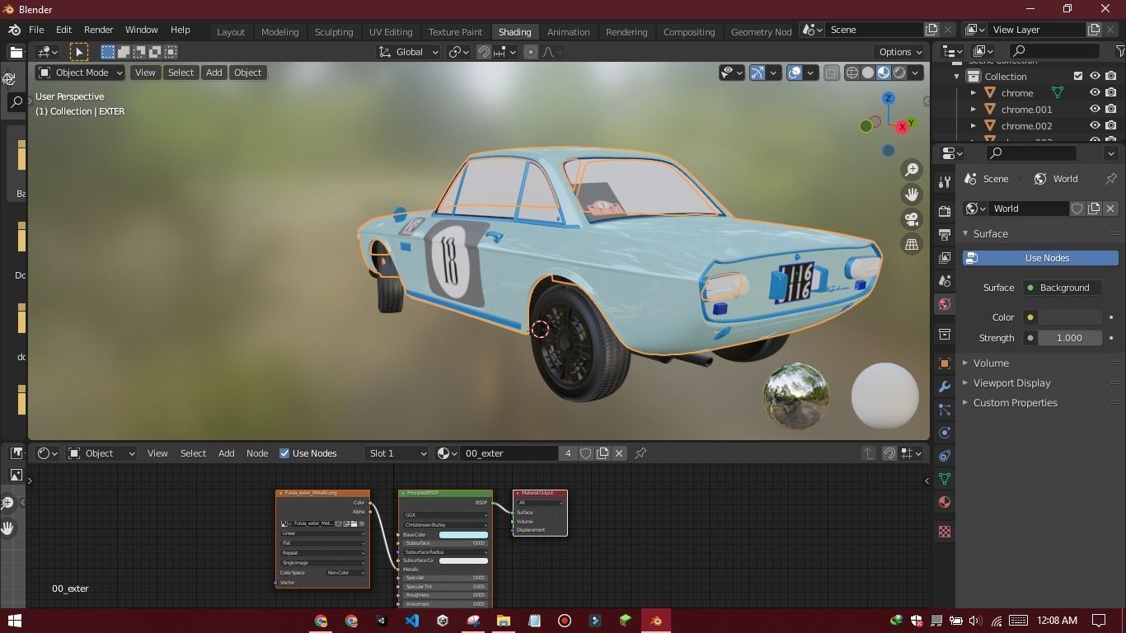Click Base Color swatch on Principled BSDF node
This screenshot has width=1126, height=633.
coord(463,535)
